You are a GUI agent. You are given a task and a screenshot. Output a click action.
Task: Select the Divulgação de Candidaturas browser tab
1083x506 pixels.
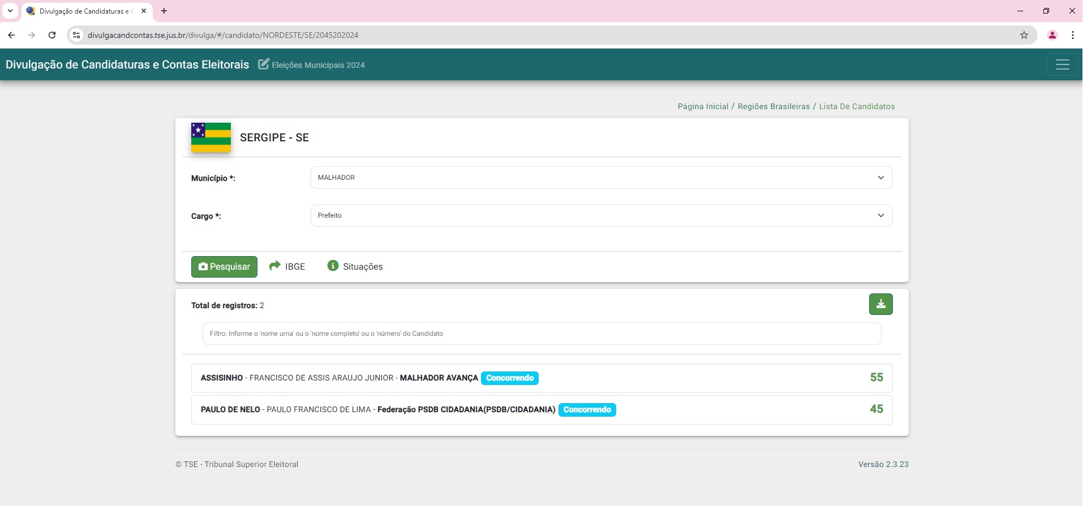pyautogui.click(x=87, y=11)
